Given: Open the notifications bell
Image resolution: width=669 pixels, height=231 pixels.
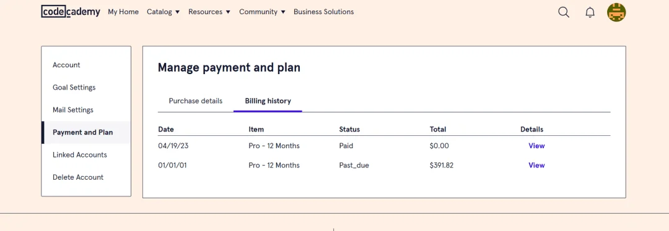Looking at the screenshot, I should click(x=590, y=12).
